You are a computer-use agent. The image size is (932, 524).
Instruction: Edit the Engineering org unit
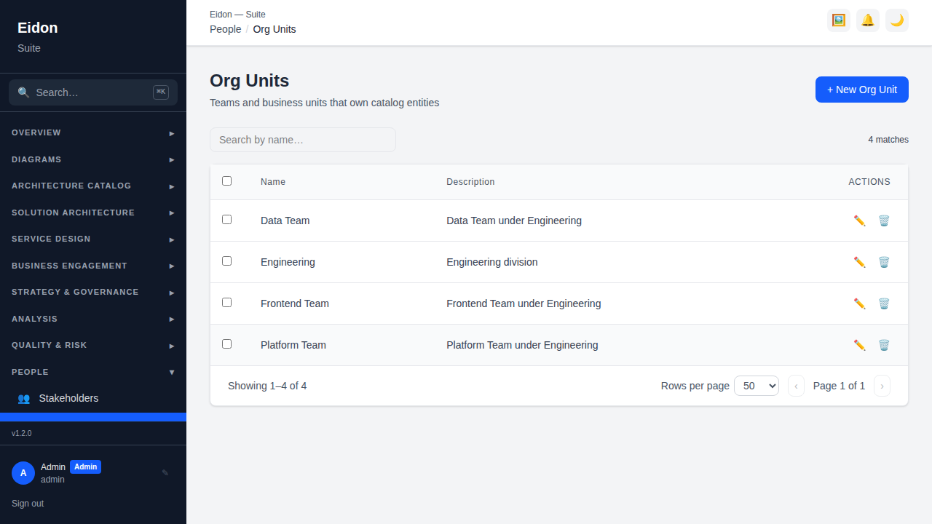tap(860, 262)
